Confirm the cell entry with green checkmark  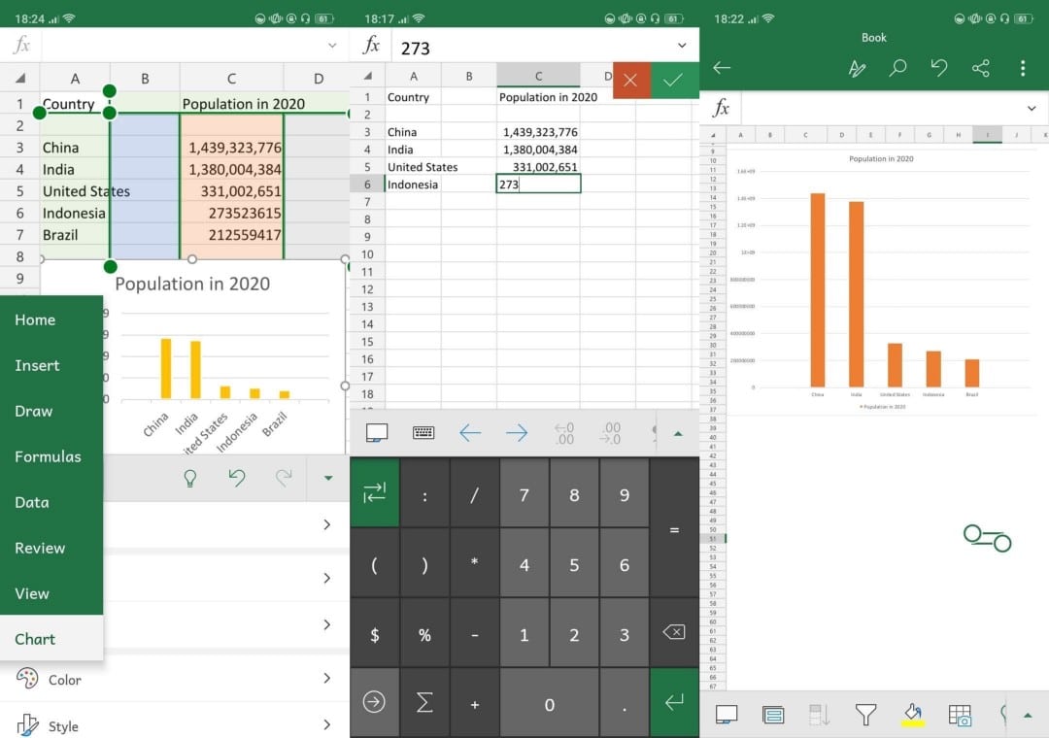[674, 81]
